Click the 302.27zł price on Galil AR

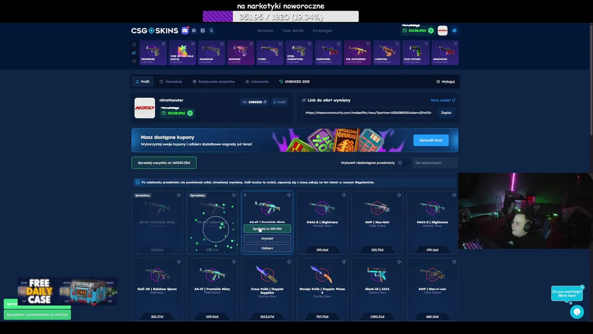click(x=157, y=317)
